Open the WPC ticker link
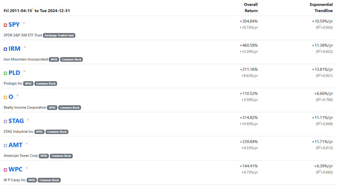 15,169
